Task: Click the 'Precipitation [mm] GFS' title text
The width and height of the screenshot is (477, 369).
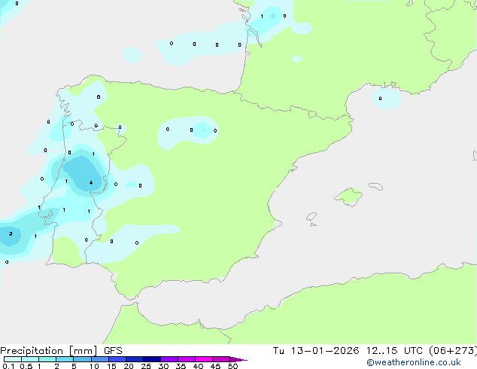Action: (61, 351)
